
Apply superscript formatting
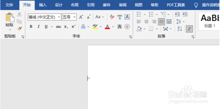(74, 27)
